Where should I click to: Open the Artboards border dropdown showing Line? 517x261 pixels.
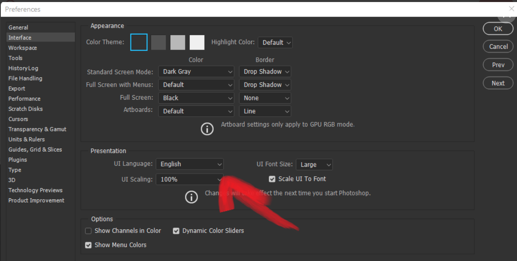coord(265,111)
